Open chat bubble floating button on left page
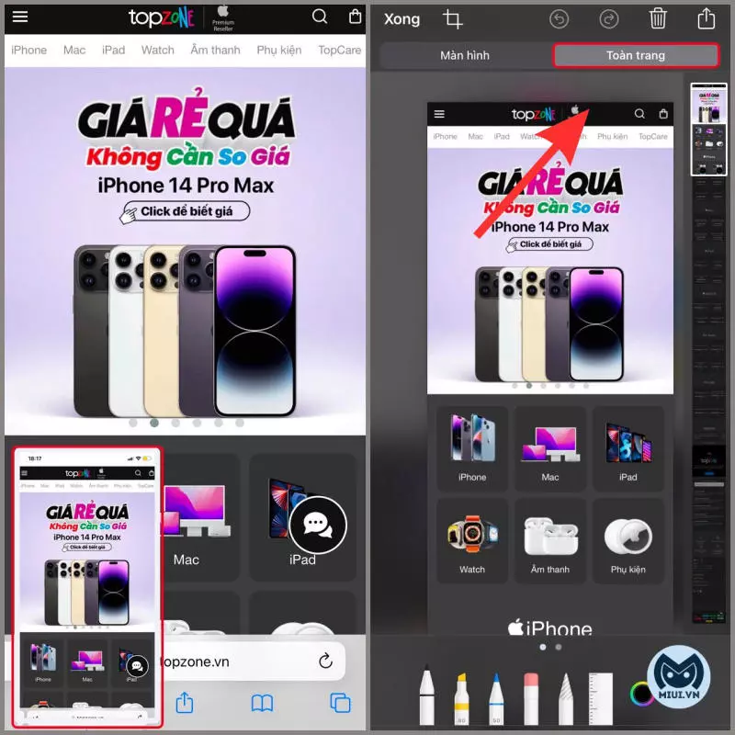The image size is (735, 735). pos(318,525)
